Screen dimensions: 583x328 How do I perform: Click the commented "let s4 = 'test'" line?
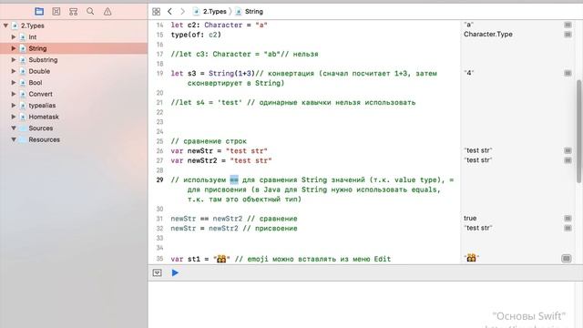coord(293,102)
